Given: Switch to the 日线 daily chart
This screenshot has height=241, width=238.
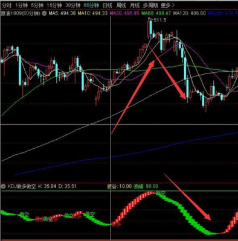Looking at the screenshot, I should (x=108, y=5).
